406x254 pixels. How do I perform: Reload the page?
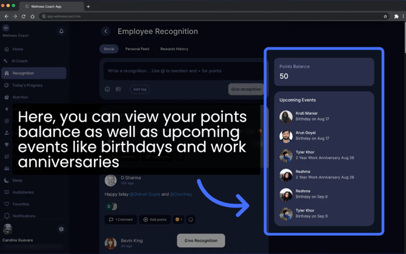click(x=24, y=16)
